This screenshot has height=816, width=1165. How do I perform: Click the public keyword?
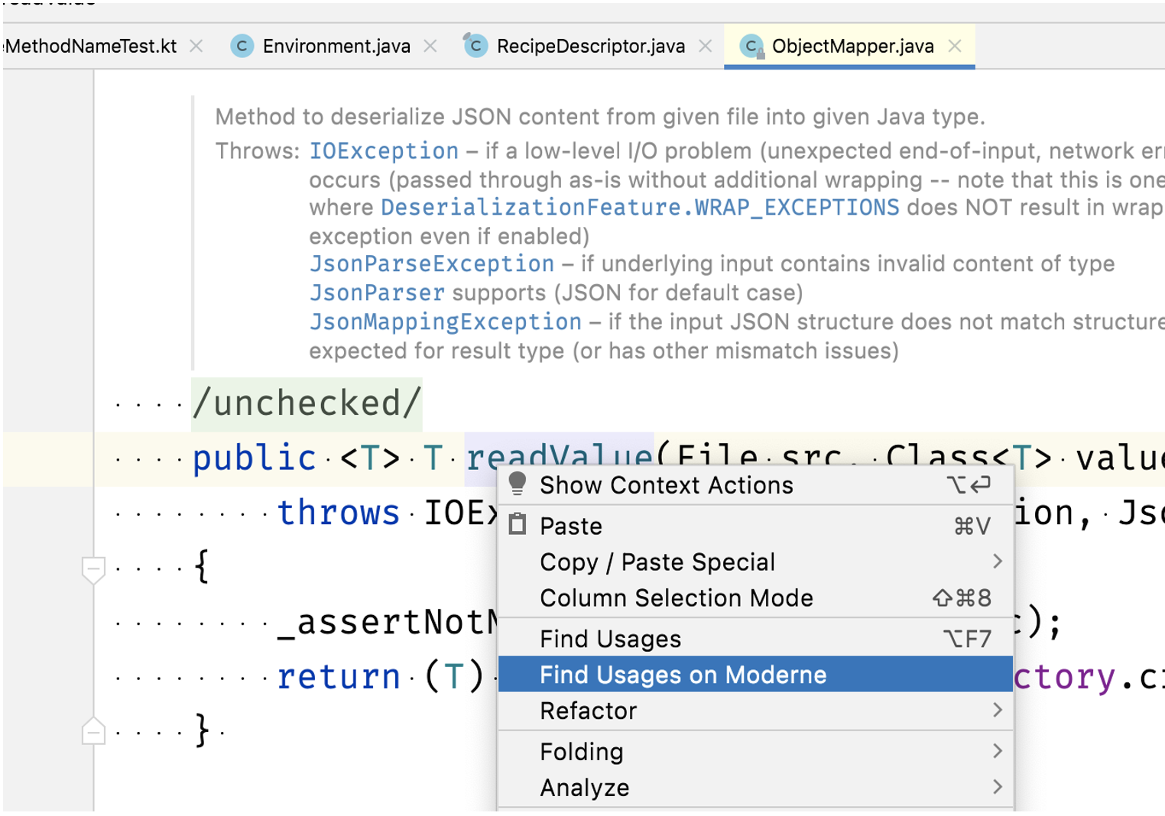(254, 458)
